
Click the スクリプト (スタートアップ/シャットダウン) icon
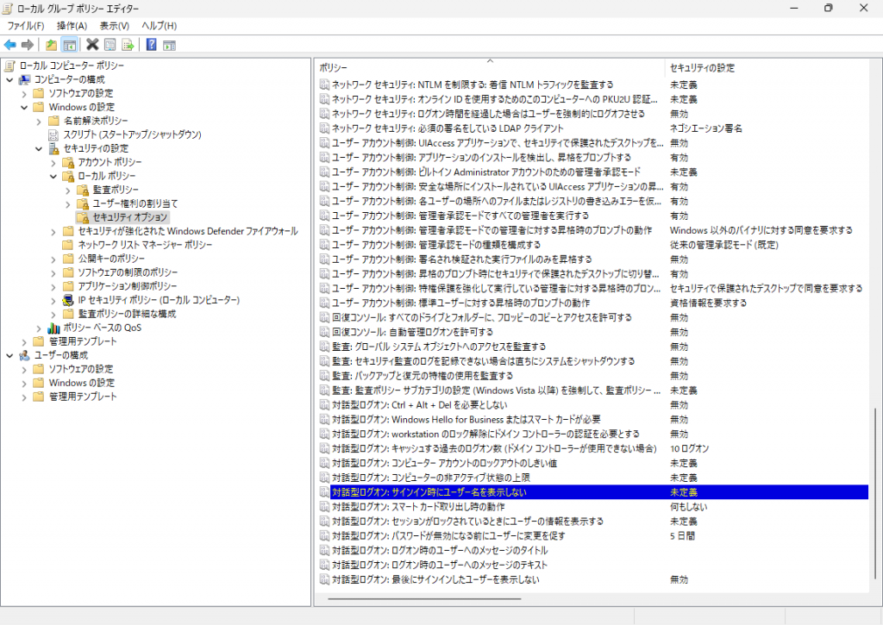[53, 134]
